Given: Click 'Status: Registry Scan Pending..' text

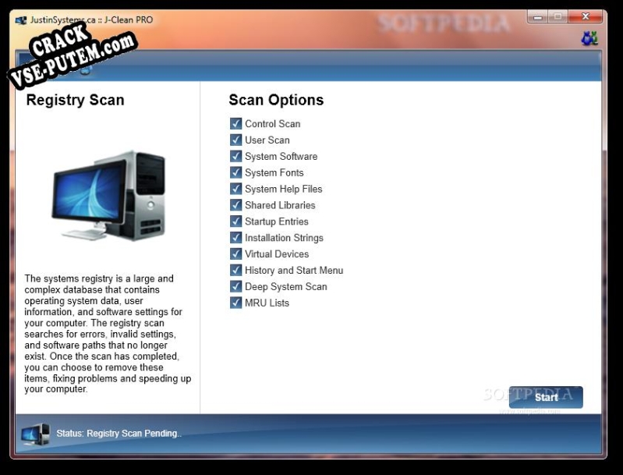Looking at the screenshot, I should click(x=119, y=434).
